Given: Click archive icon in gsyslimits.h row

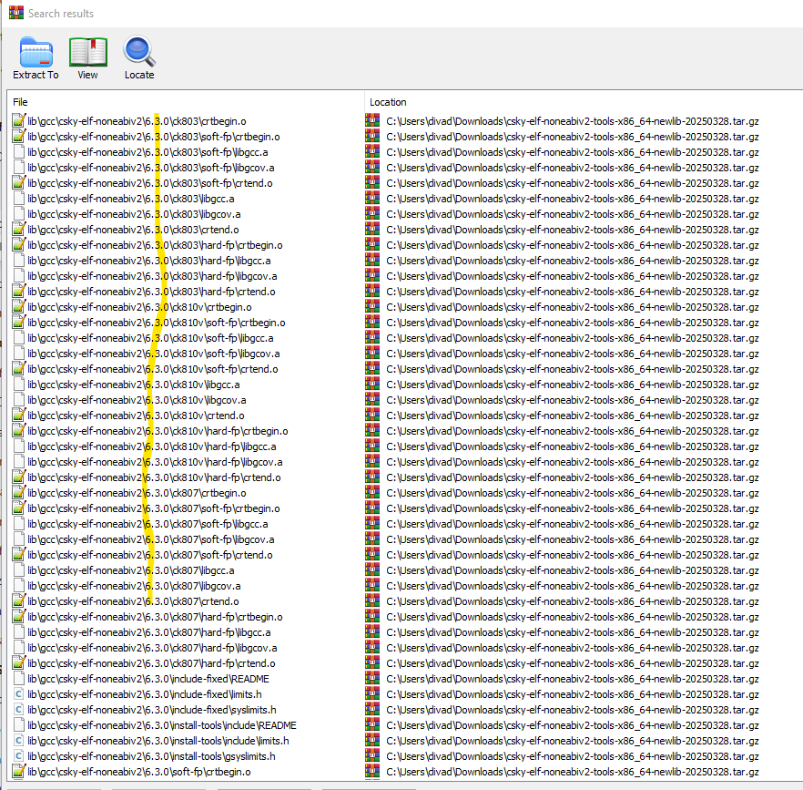Looking at the screenshot, I should (x=372, y=755).
